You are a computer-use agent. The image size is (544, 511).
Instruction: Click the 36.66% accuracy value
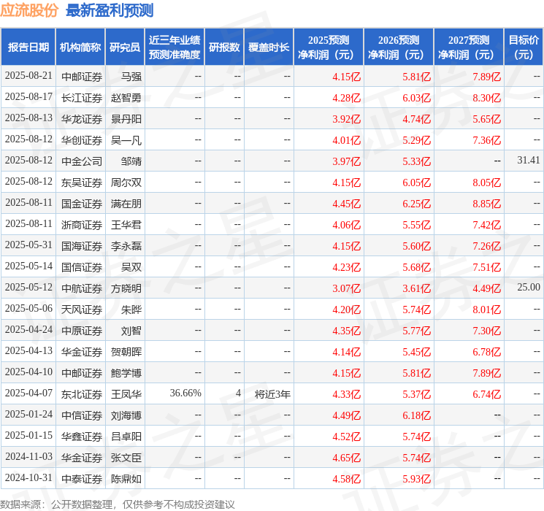click(x=185, y=393)
